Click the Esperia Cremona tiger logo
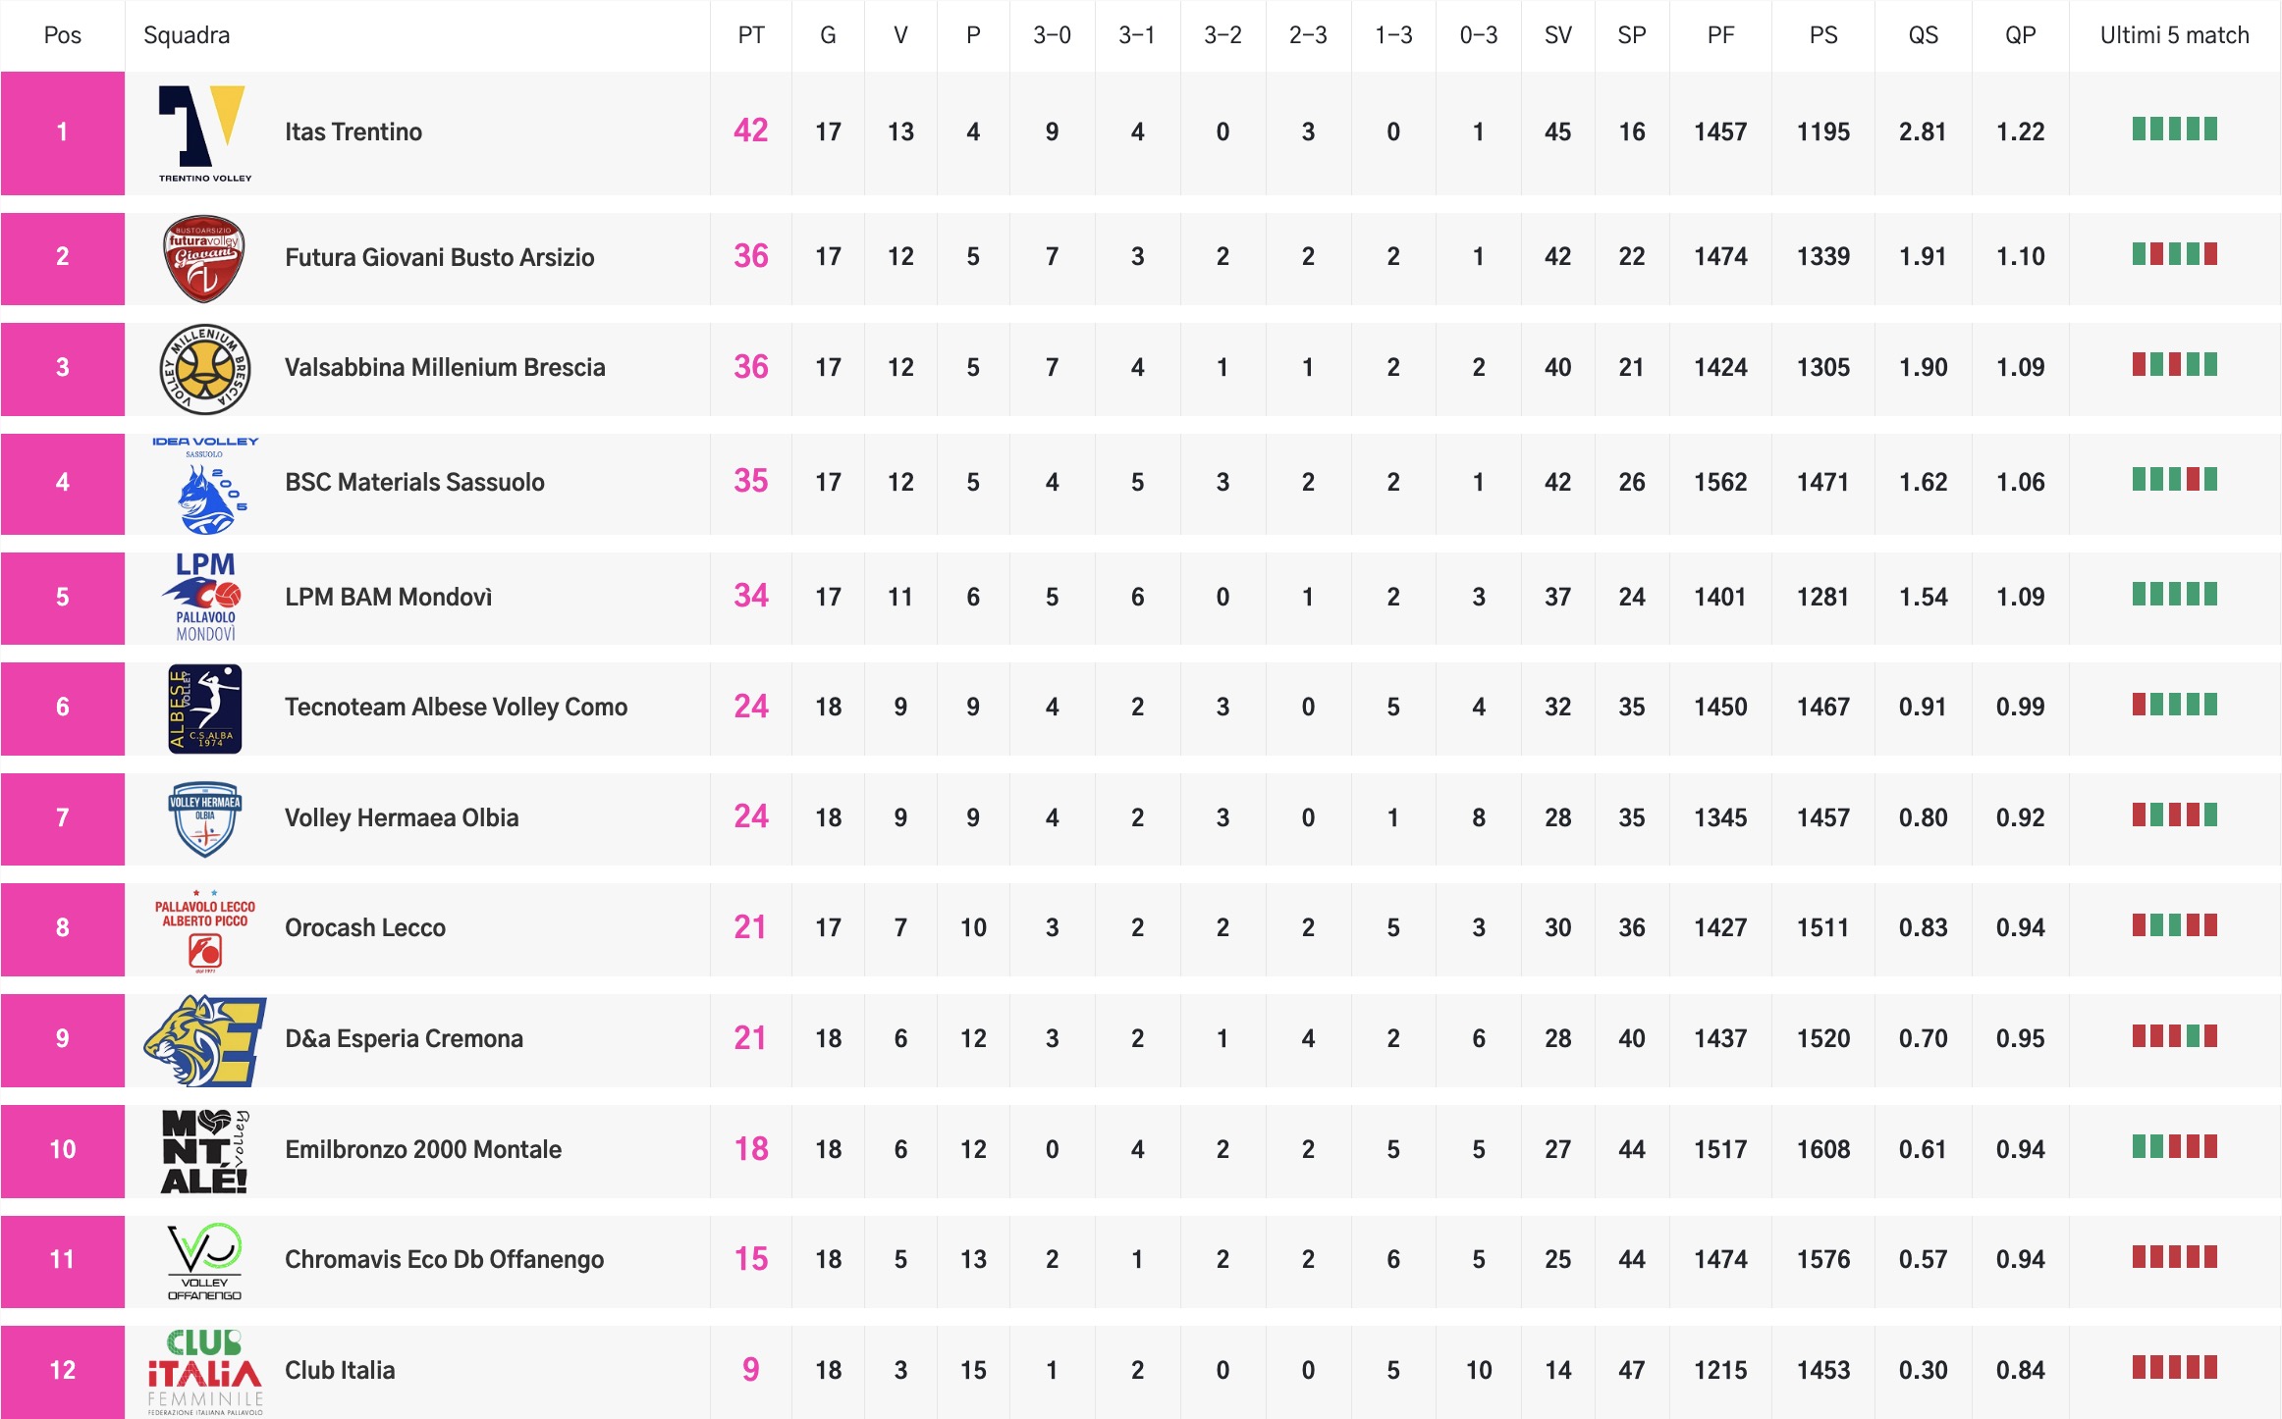This screenshot has height=1419, width=2282. click(204, 1040)
